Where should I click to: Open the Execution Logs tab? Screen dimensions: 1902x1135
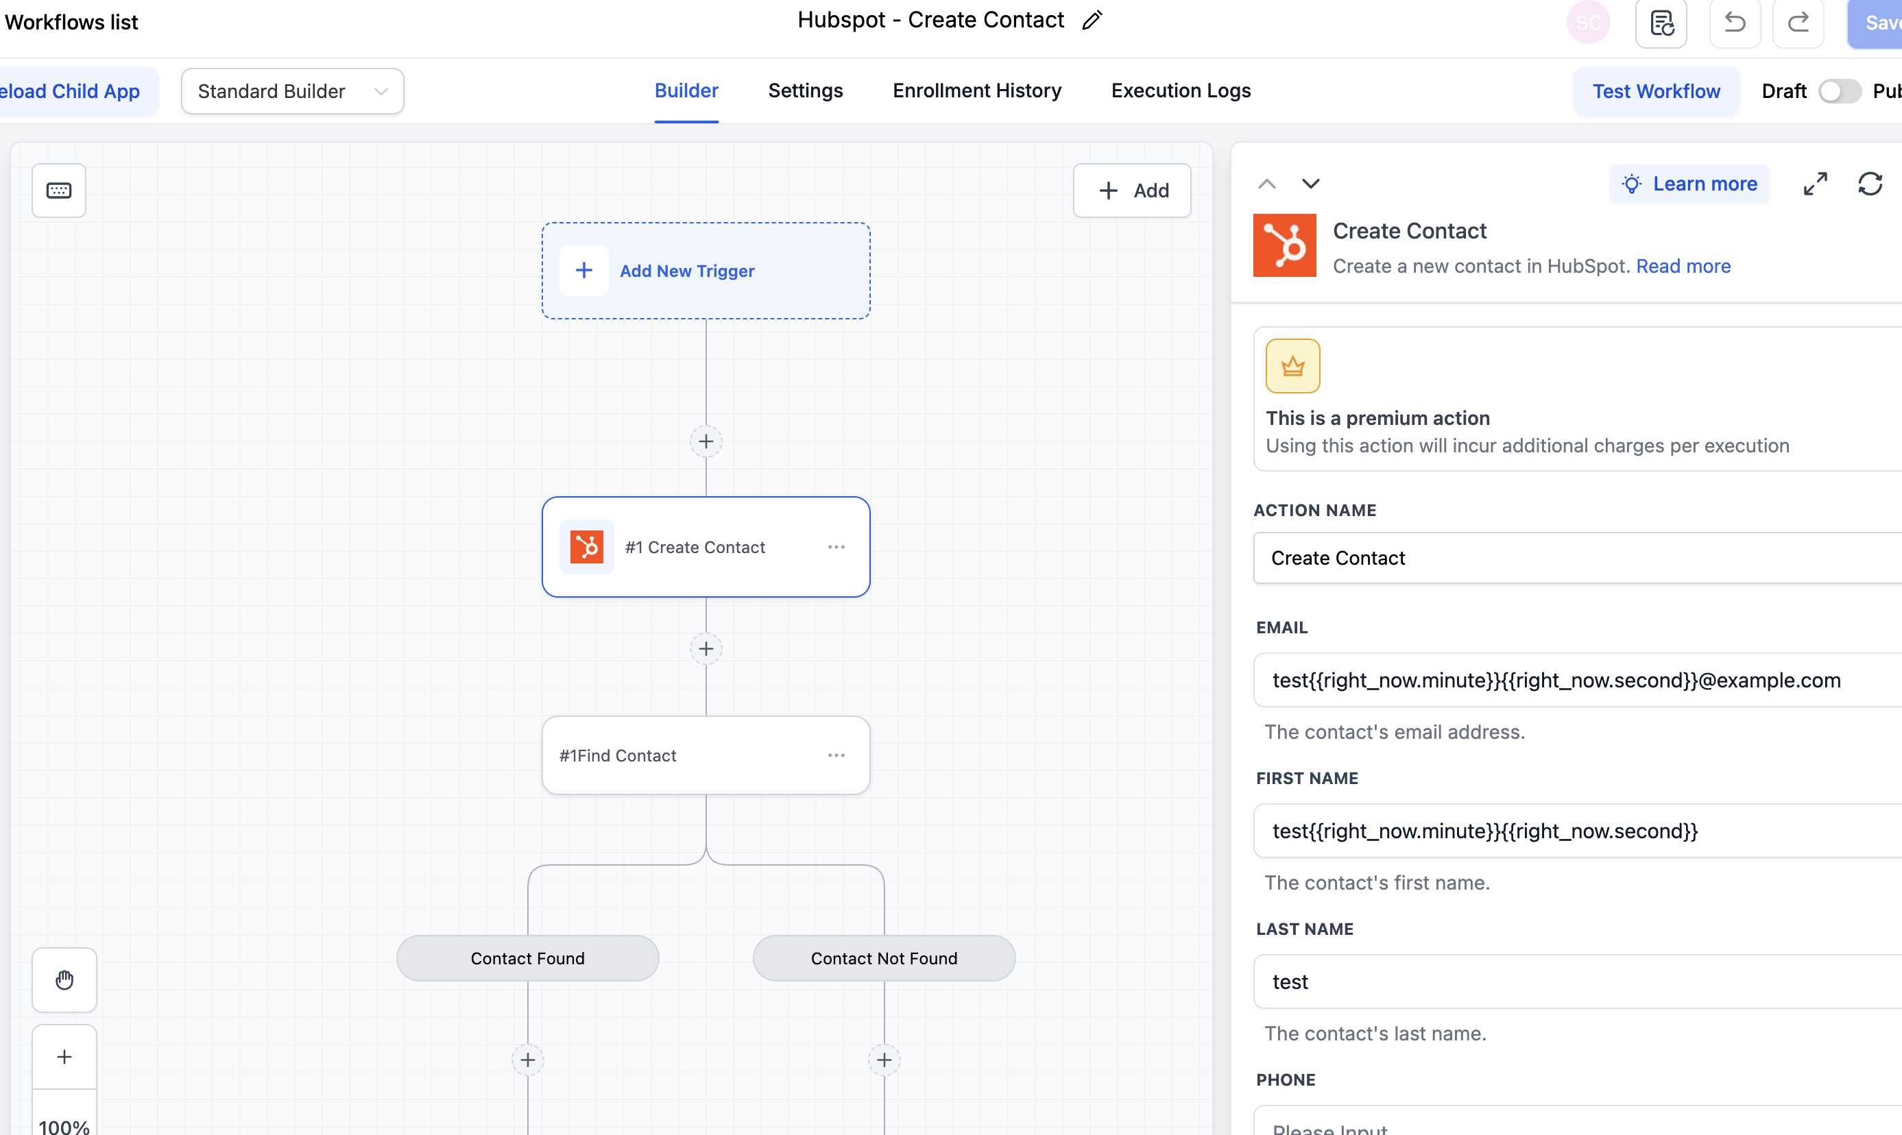click(1181, 90)
